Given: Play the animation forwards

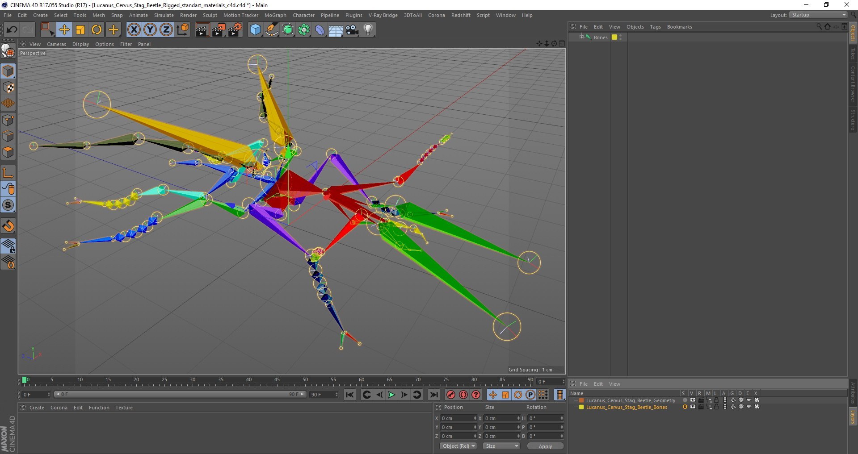Looking at the screenshot, I should [391, 395].
